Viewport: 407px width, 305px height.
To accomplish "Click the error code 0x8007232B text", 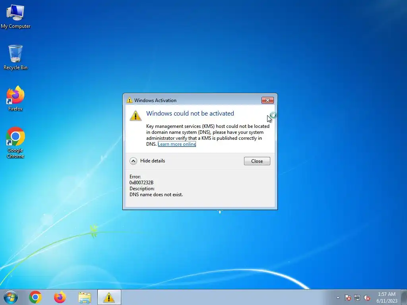I will [141, 183].
